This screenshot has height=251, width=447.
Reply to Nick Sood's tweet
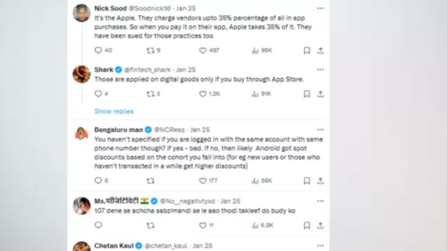coord(98,51)
